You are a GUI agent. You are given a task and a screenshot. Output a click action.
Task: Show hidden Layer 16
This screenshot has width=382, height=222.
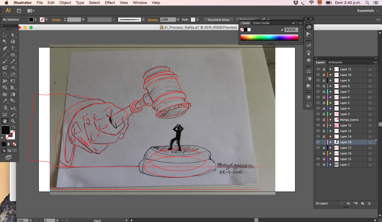318,153
